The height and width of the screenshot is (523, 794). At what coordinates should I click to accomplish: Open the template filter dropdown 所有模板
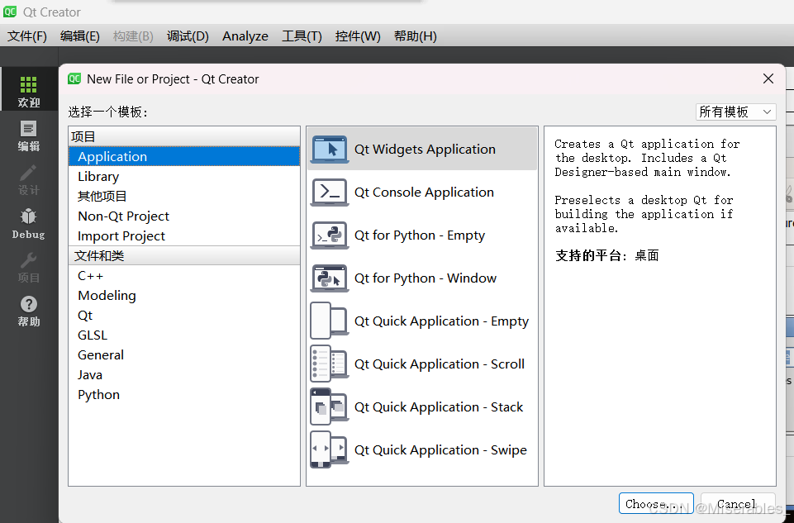[735, 112]
